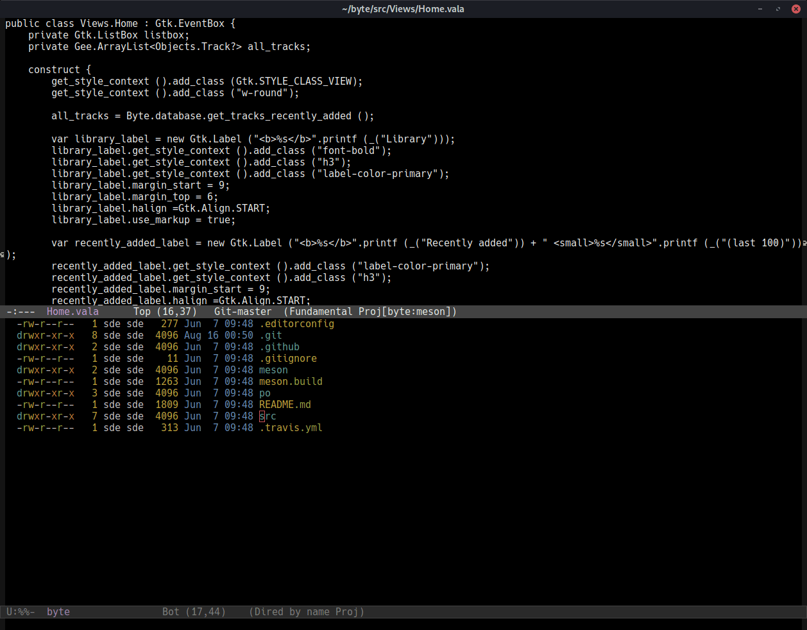Click the 'all_tracks = Byte.database' line
Viewport: 807px width, 630px height.
pos(213,116)
